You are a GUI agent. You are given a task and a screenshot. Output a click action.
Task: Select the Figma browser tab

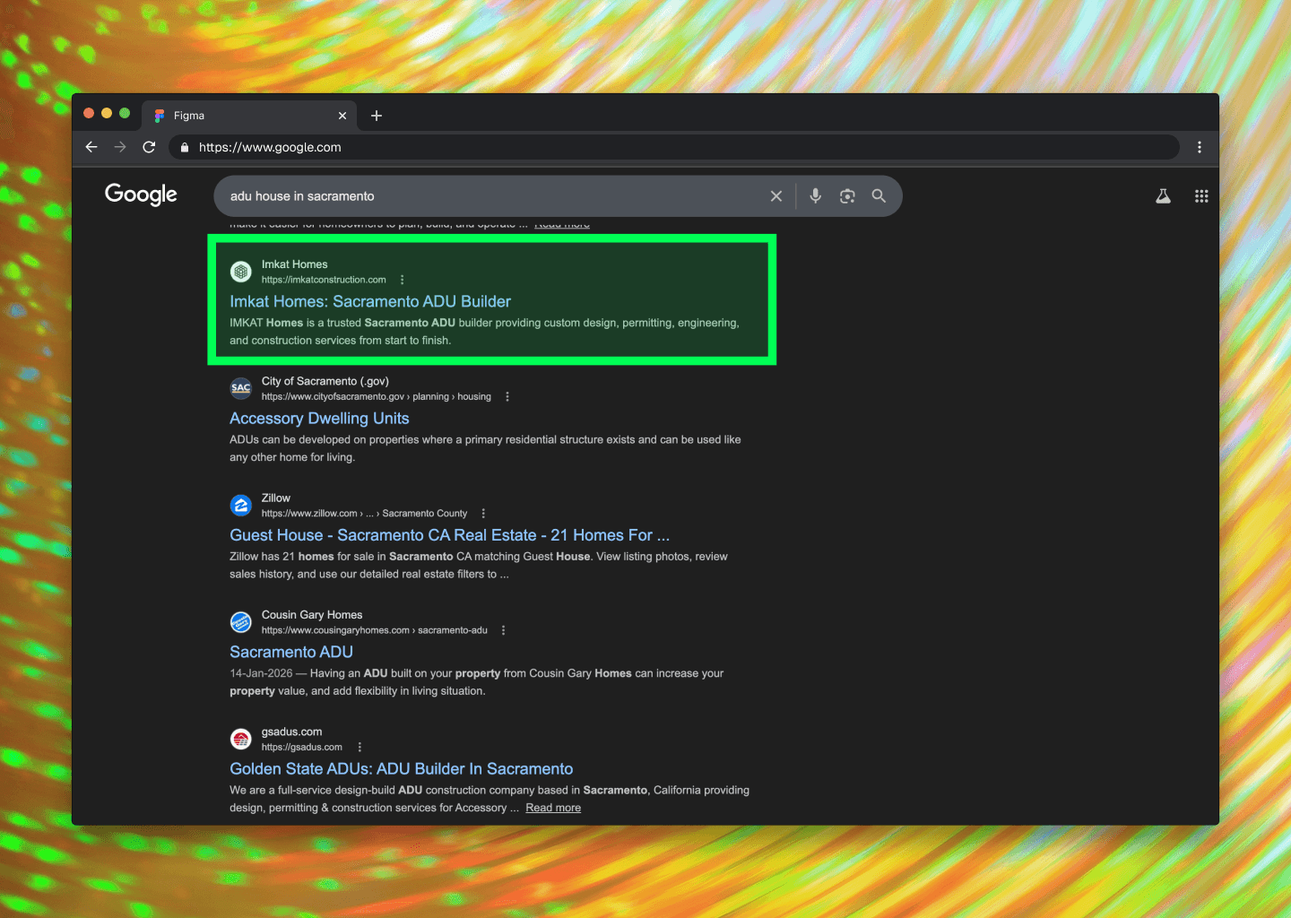[250, 116]
